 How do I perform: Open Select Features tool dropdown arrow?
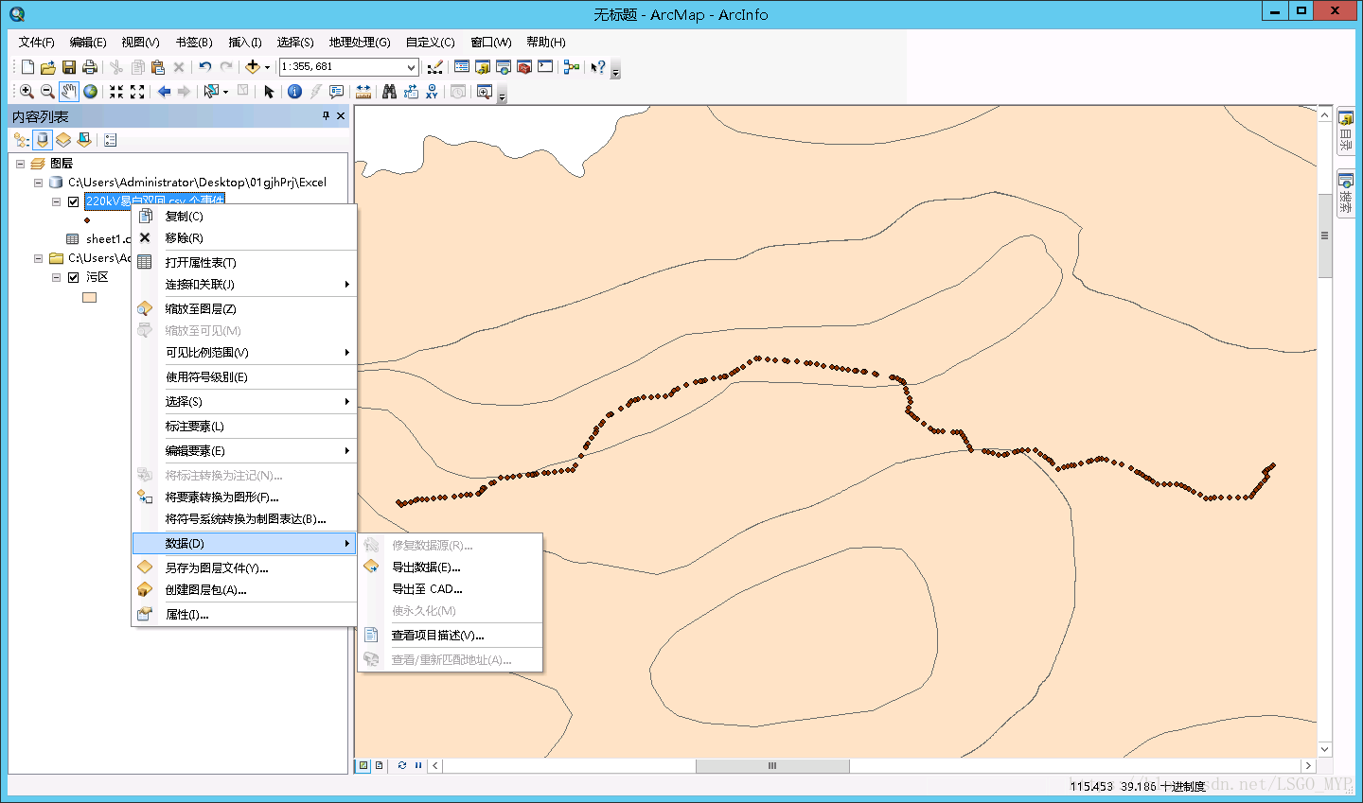[225, 92]
